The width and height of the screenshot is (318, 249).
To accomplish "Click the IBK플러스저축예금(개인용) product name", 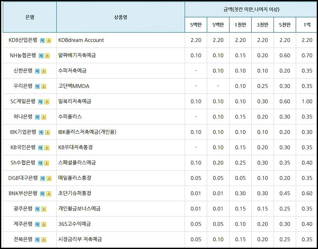I will coord(87,132).
